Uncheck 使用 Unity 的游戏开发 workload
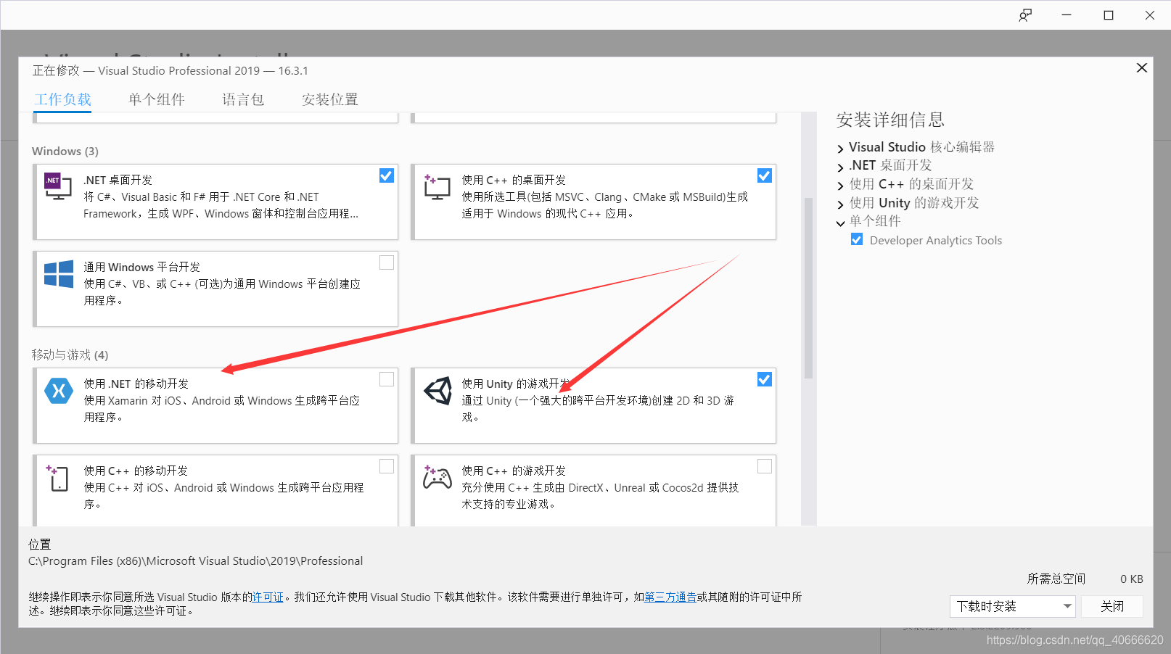Viewport: 1171px width, 654px height. point(765,379)
